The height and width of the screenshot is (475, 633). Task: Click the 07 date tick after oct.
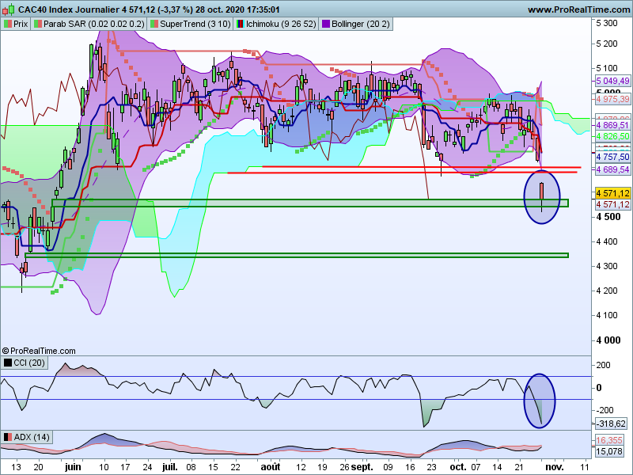coord(476,467)
